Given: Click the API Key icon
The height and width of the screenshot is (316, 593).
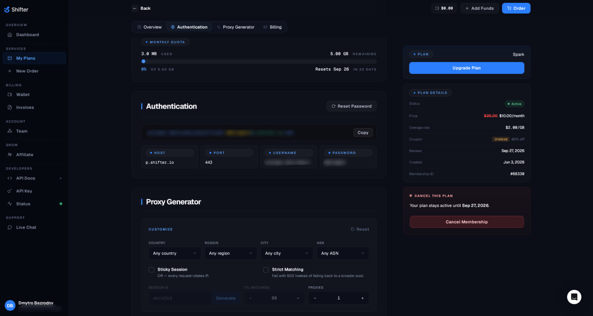Looking at the screenshot, I should coord(10,191).
